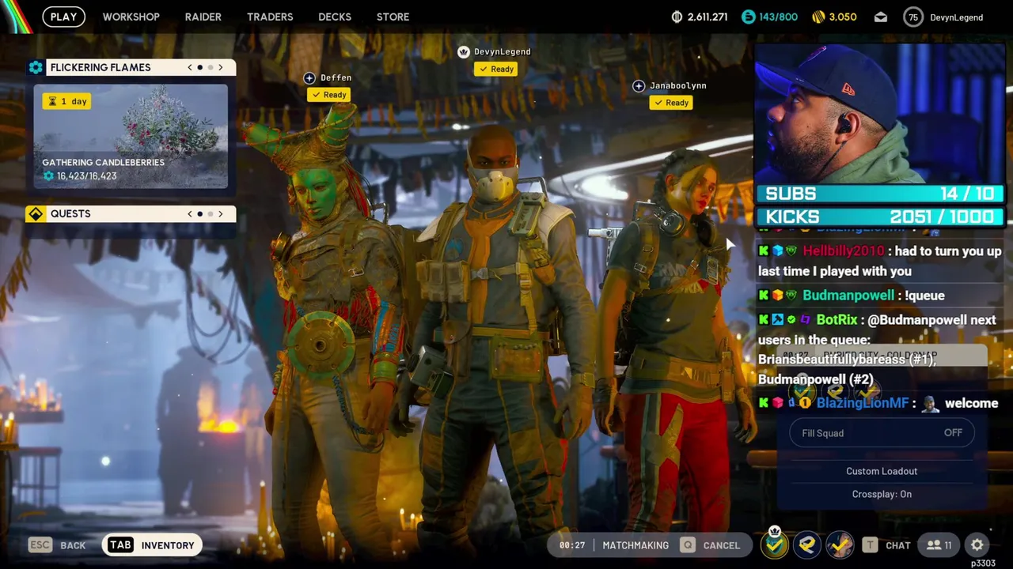Click the Quests diamond icon
This screenshot has width=1013, height=569.
point(36,213)
